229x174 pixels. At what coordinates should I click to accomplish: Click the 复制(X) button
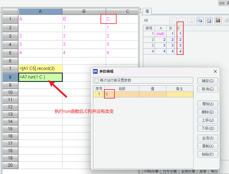click(x=208, y=146)
